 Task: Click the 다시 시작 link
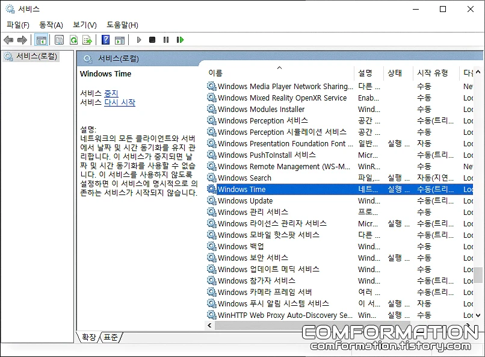[x=120, y=102]
